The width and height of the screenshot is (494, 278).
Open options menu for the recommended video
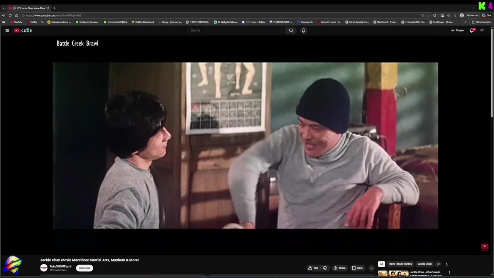449,273
